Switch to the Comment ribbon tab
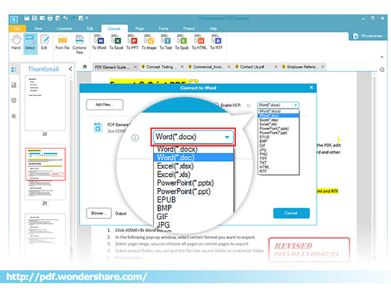 64,28
